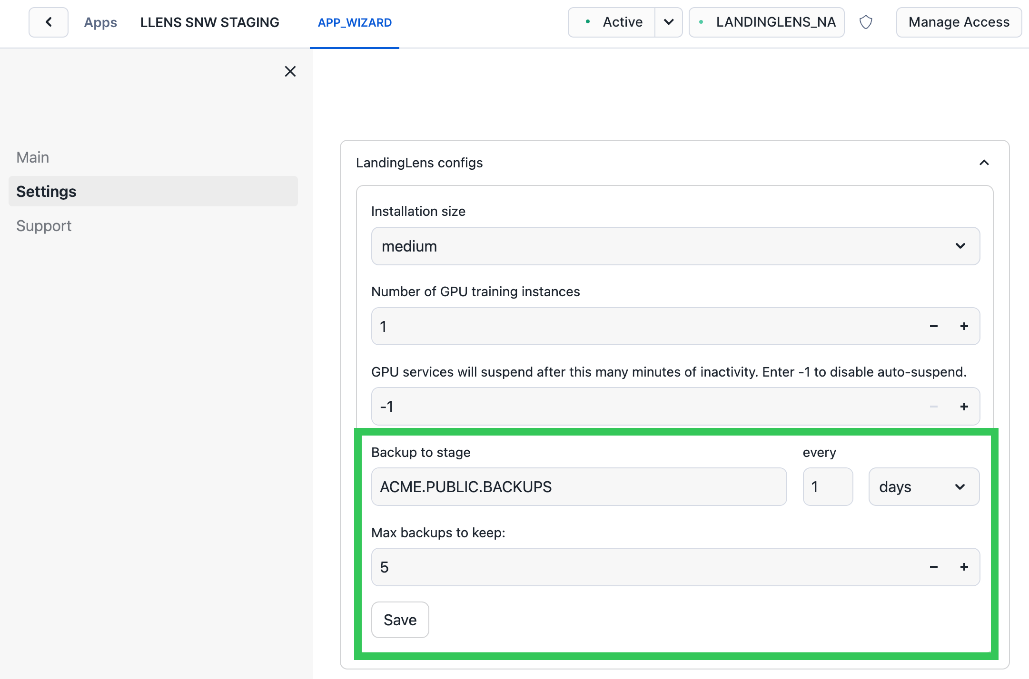The width and height of the screenshot is (1029, 679).
Task: Click the Manage Access button
Action: [959, 22]
